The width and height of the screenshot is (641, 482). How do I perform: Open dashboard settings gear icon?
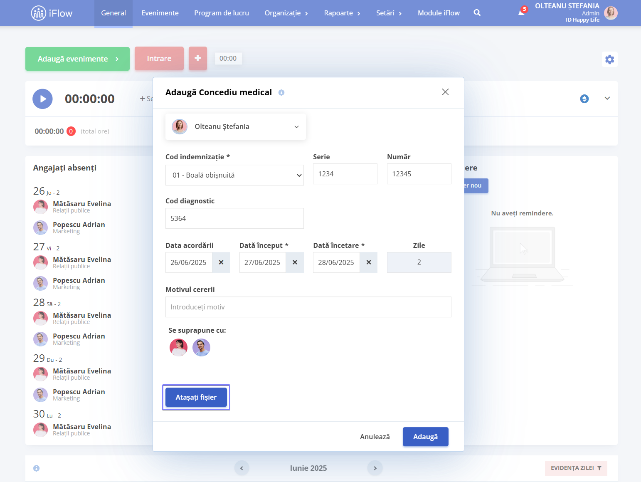[609, 59]
